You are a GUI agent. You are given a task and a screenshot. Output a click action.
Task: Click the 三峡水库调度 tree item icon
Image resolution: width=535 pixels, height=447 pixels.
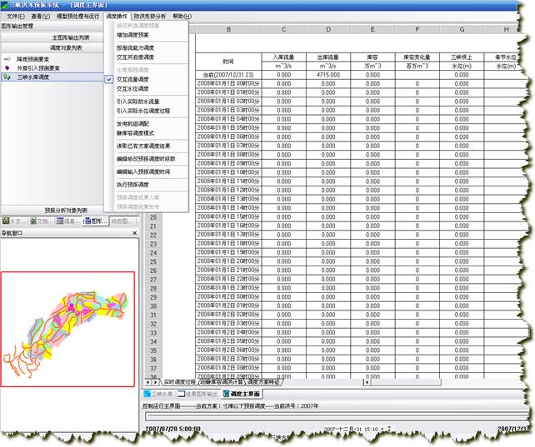click(x=7, y=76)
